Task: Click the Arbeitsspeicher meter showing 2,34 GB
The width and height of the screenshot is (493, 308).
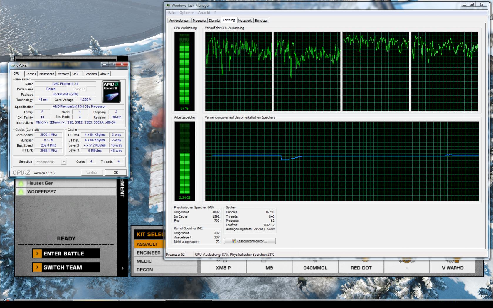Action: (x=185, y=161)
